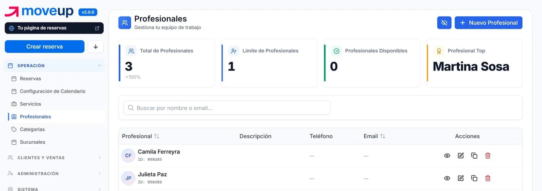Click the Profesionales page header icon
The width and height of the screenshot is (542, 191).
(x=125, y=23)
